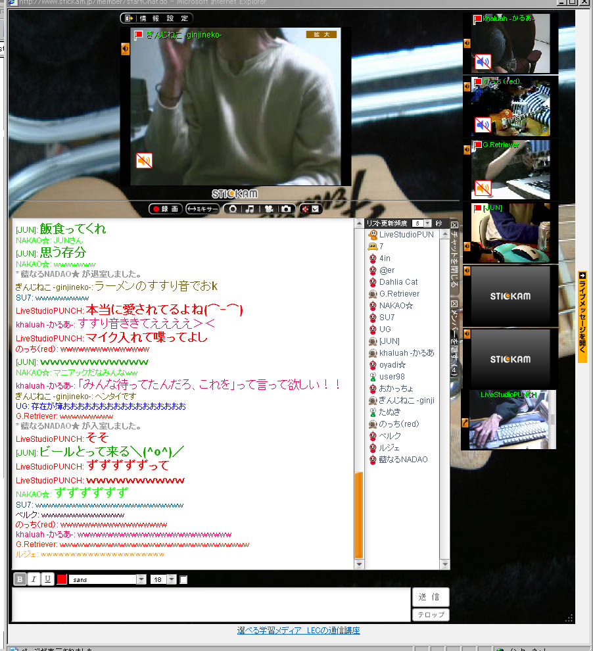Click the red flag on ginjineko's video
This screenshot has width=593, height=651.
(x=138, y=36)
